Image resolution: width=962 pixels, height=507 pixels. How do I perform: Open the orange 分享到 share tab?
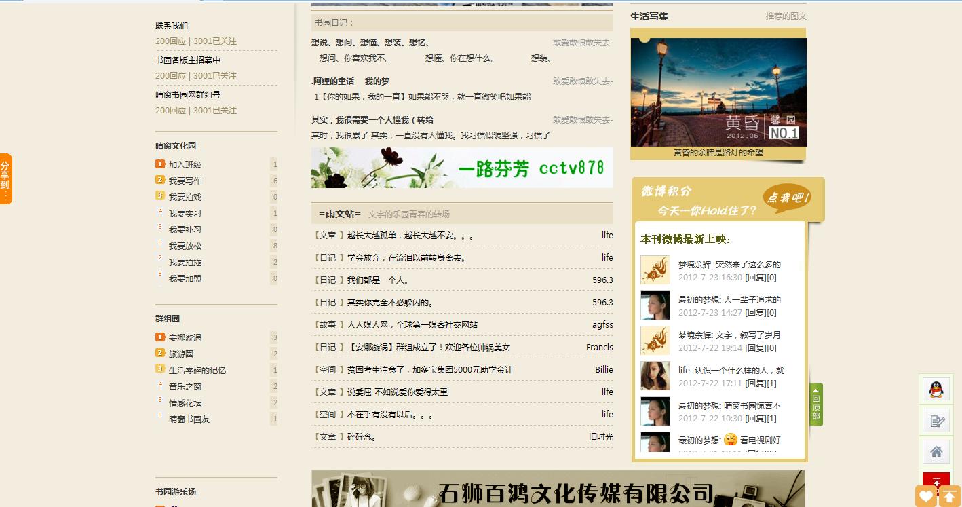pos(5,179)
